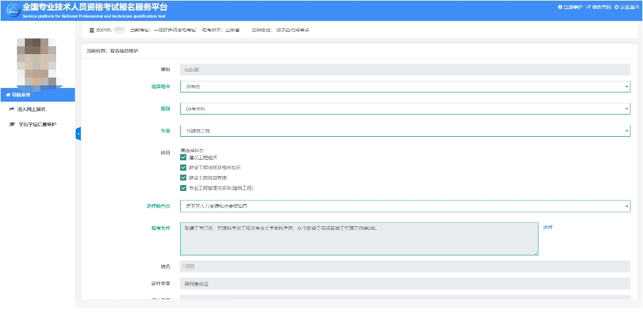643x318 pixels.
Task: Collapse the sidebar using the blue arrow handle
Action: 78,134
